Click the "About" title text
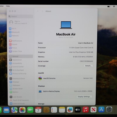This screenshot has width=117, height=117. pyautogui.click(x=48, y=11)
